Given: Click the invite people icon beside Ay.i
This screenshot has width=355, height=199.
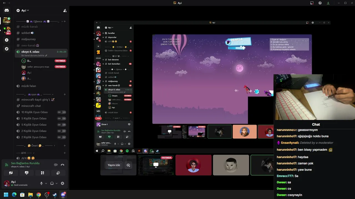Looking at the screenshot, I should 65,11.
